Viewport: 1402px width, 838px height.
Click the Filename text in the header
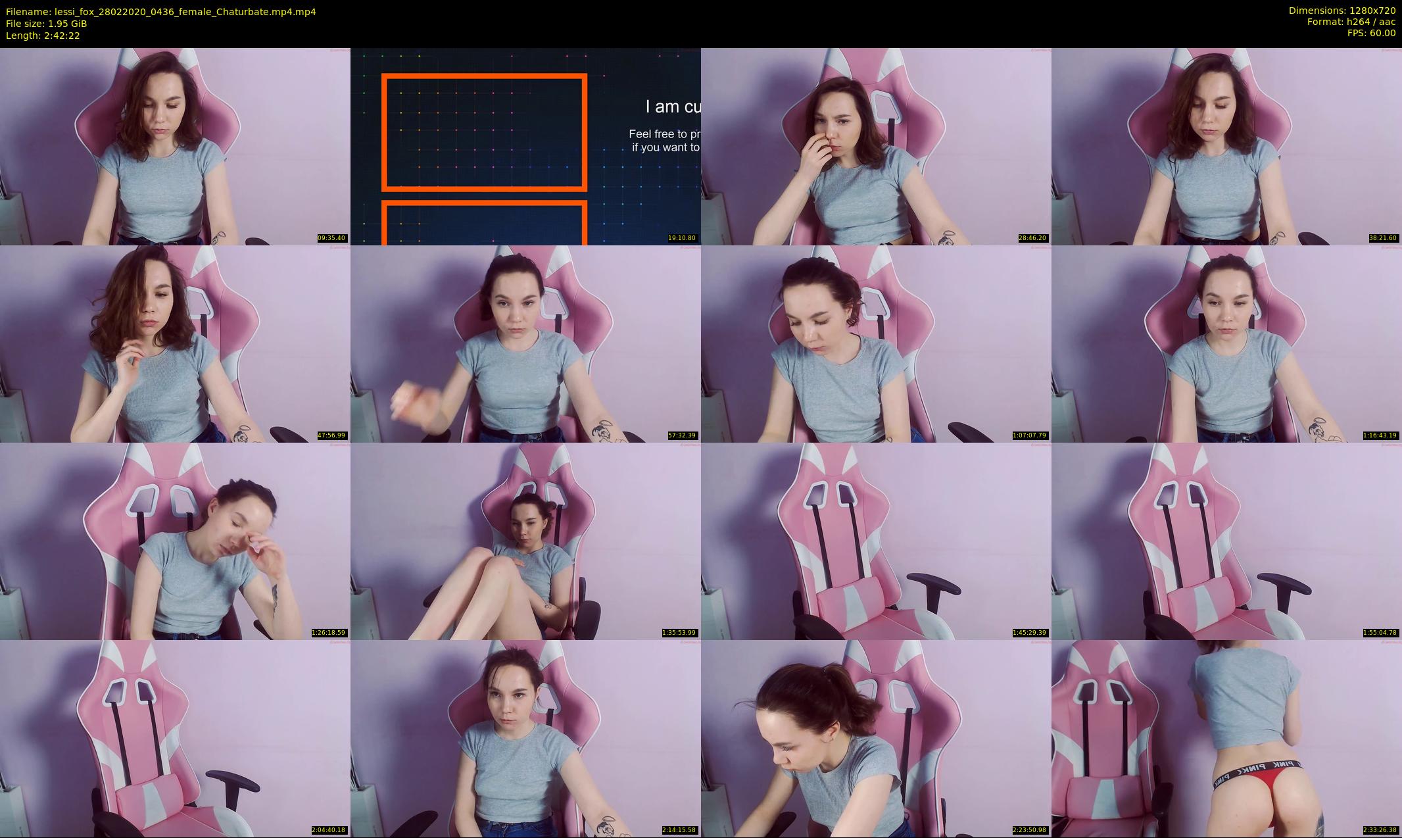tap(160, 12)
